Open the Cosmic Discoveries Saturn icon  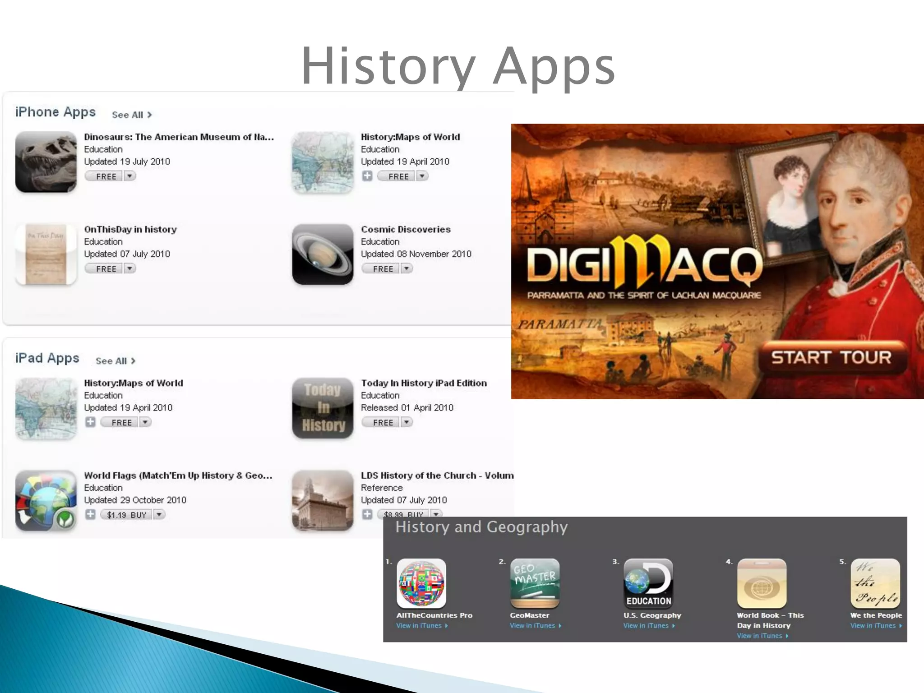click(323, 254)
